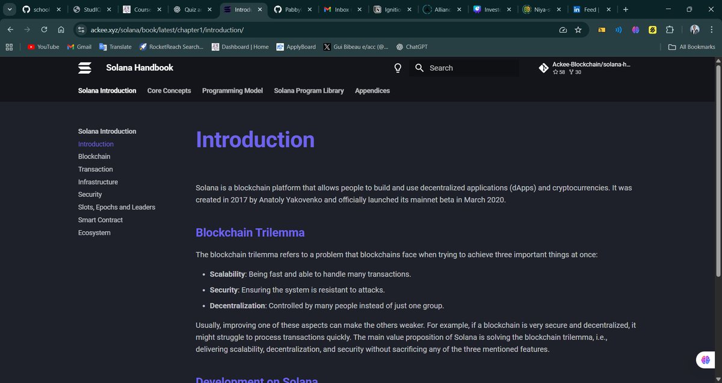Open the Ackee-Blockchain GitHub repository link
Viewport: 722px width, 383px height.
point(585,68)
